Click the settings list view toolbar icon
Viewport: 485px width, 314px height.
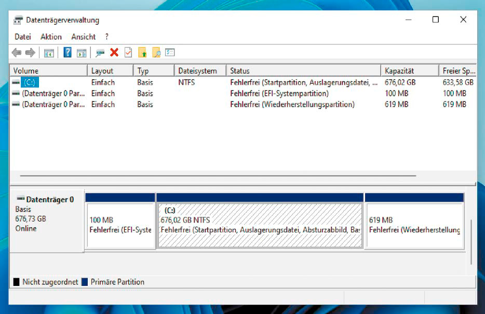tap(170, 53)
